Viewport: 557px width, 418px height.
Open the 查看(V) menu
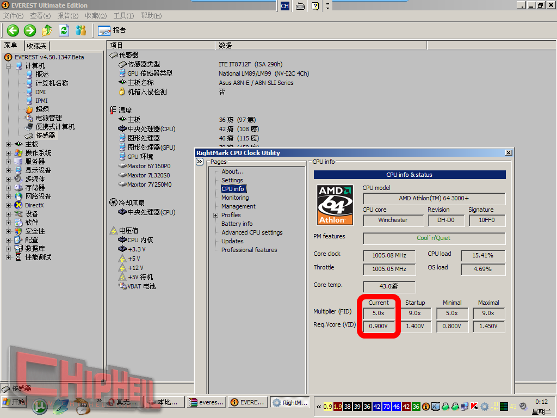tap(40, 16)
